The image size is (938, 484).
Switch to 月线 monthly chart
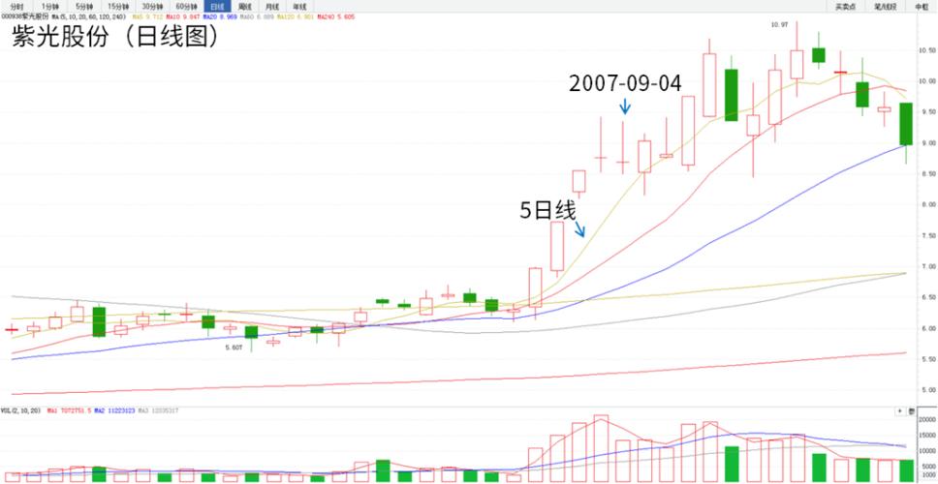(272, 6)
